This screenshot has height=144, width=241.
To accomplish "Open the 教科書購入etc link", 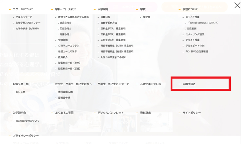I will [66, 92].
